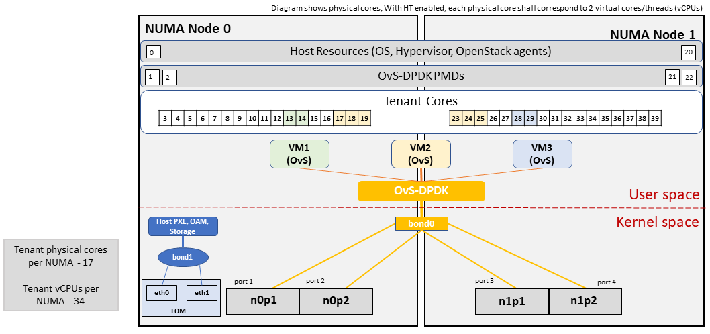Click the bond1 ellipse
This screenshot has width=710, height=334.
coord(183,257)
